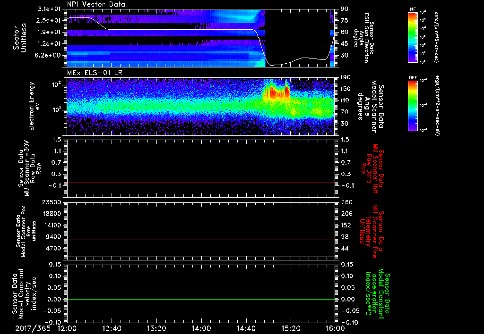Image resolution: width=484 pixels, height=334 pixels.
Task: Select the DEF label above the color bar
Action: coord(413,78)
